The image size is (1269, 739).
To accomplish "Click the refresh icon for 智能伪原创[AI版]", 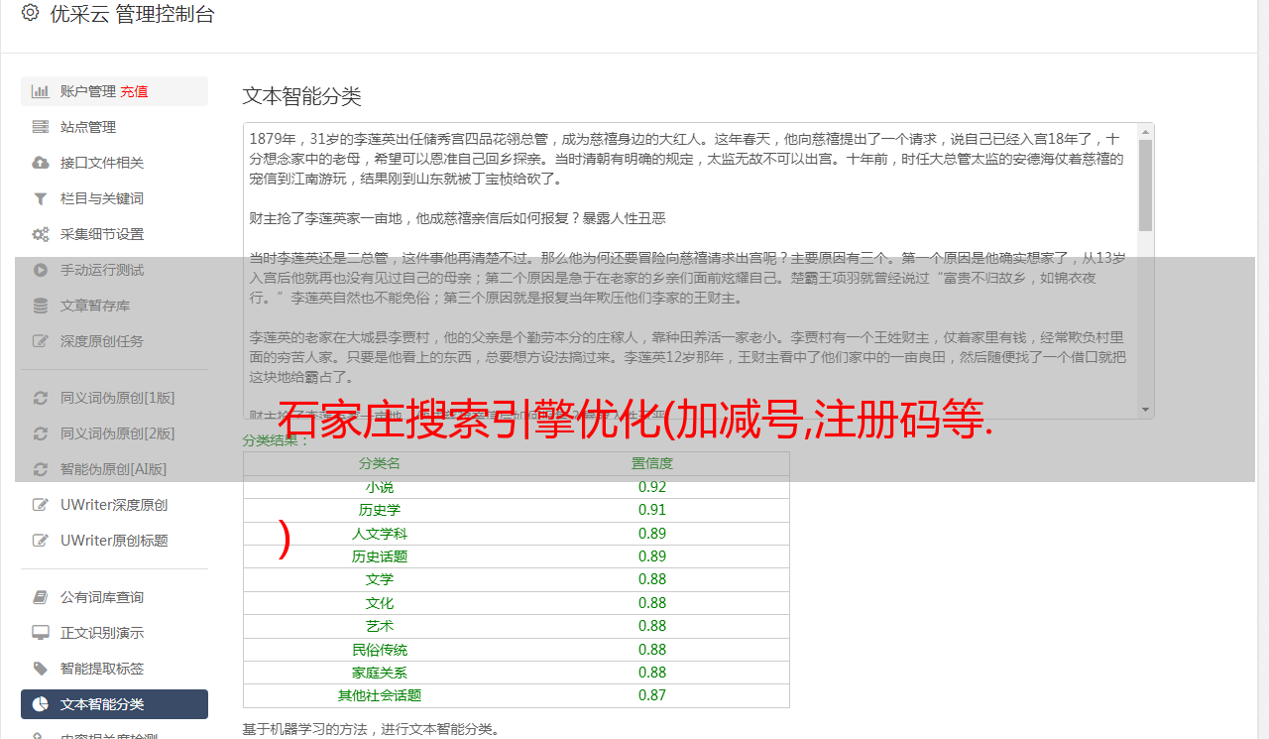I will pyautogui.click(x=41, y=469).
